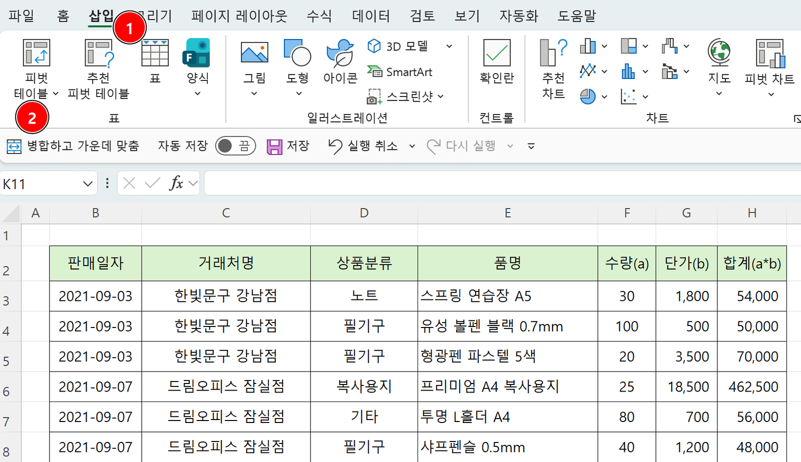The image size is (801, 462).
Task: Open 추천 피벗 테이블
Action: pyautogui.click(x=99, y=69)
